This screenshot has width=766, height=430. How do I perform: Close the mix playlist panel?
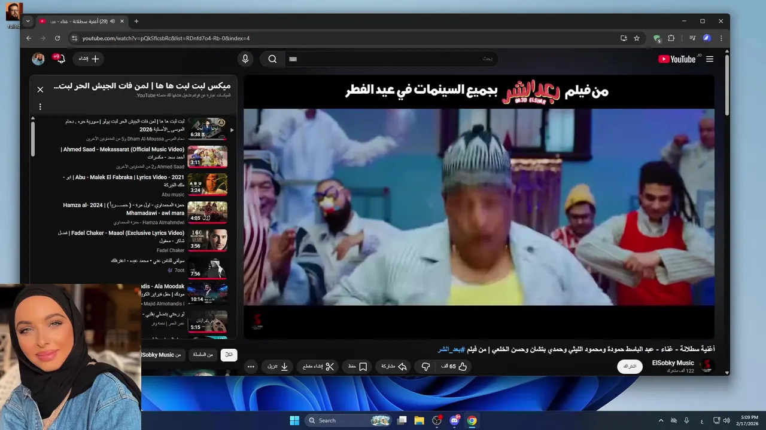[x=40, y=90]
